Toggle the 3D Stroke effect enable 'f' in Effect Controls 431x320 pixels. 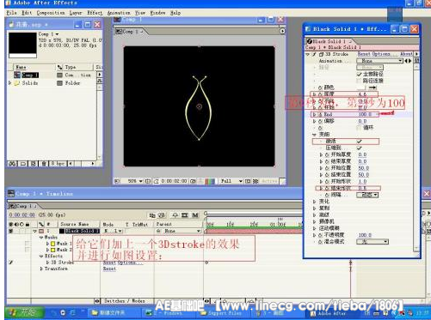(315, 54)
